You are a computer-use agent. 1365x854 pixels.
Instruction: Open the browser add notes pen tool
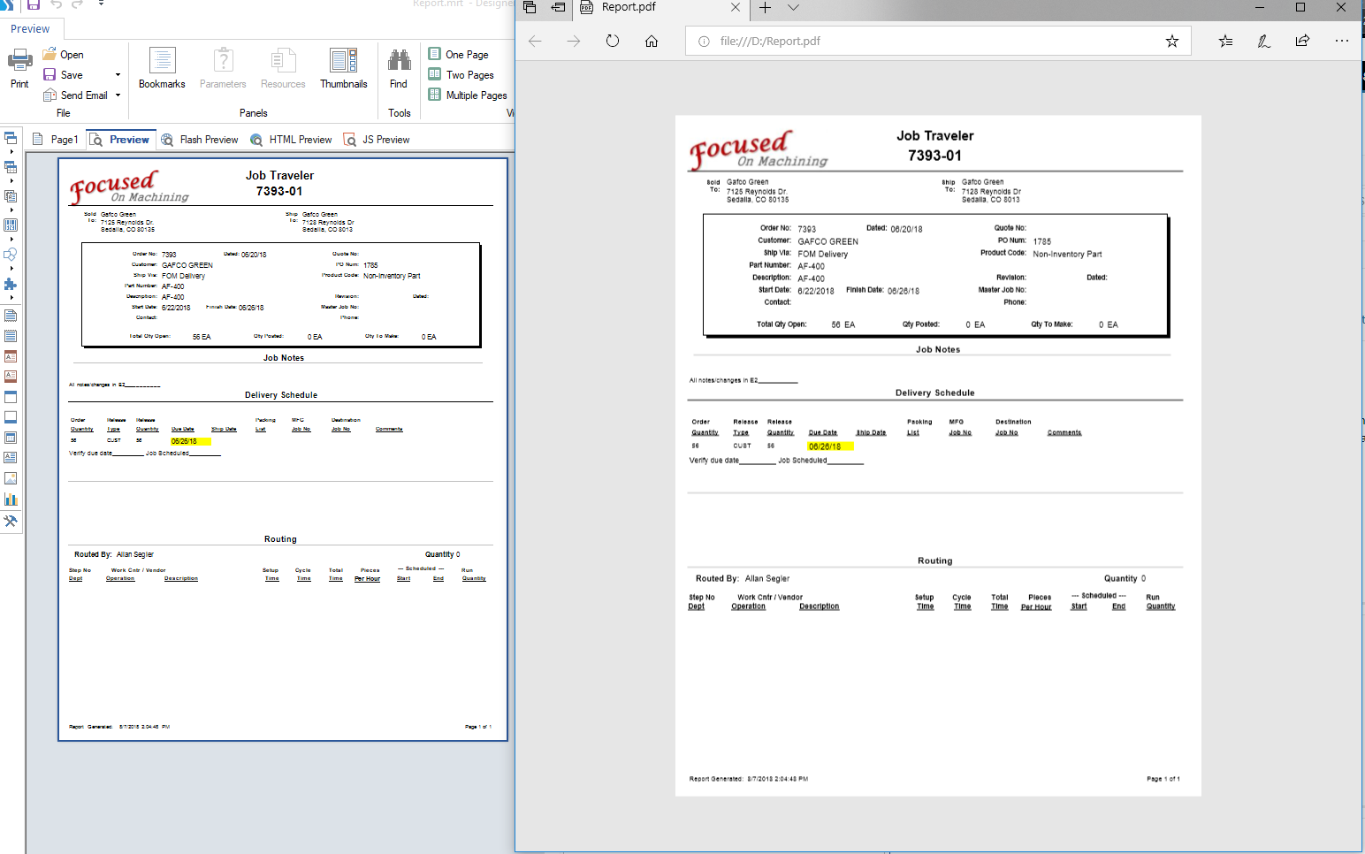click(1264, 41)
